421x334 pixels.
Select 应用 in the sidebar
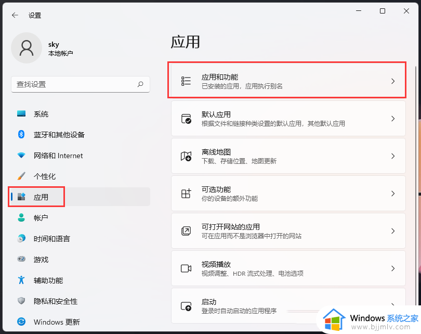point(80,197)
